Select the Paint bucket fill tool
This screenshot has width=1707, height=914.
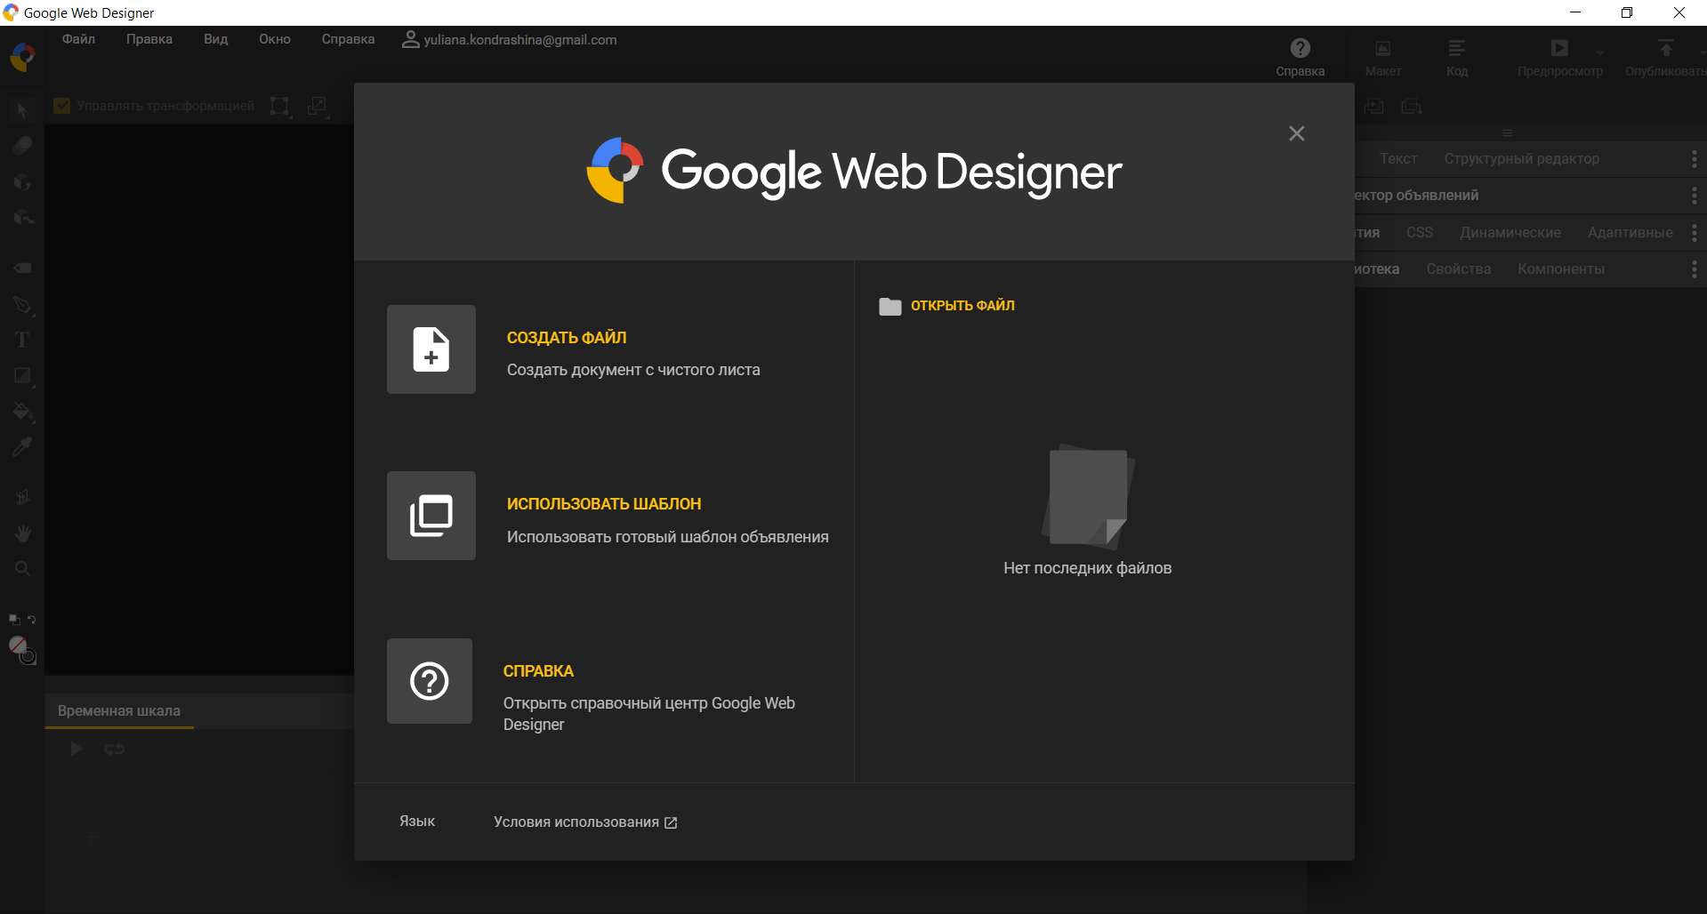click(x=22, y=412)
